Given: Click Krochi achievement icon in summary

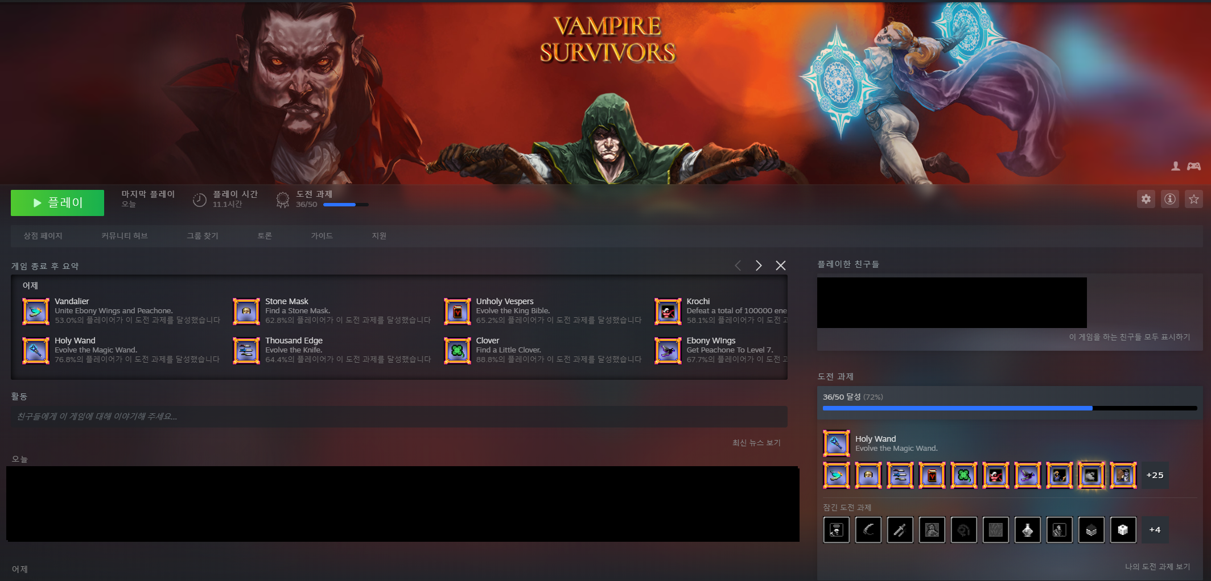Looking at the screenshot, I should (x=668, y=312).
